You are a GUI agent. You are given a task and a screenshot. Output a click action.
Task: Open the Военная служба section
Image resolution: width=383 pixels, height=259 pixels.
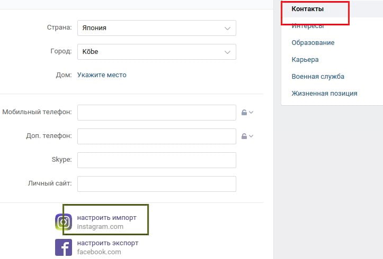(x=318, y=77)
